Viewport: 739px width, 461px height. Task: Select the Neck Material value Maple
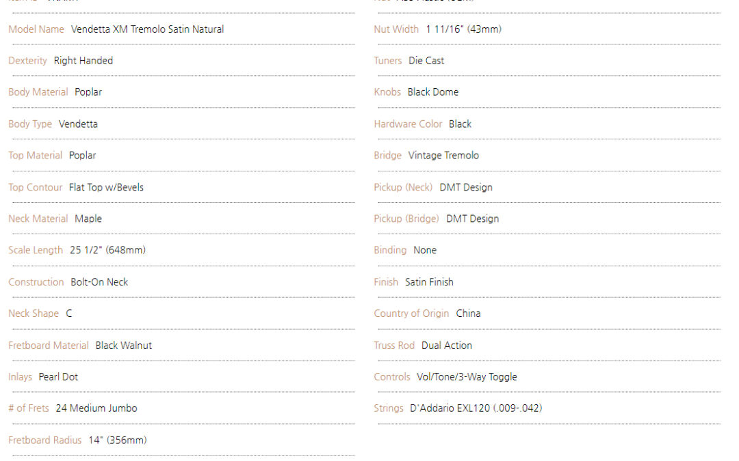(88, 219)
